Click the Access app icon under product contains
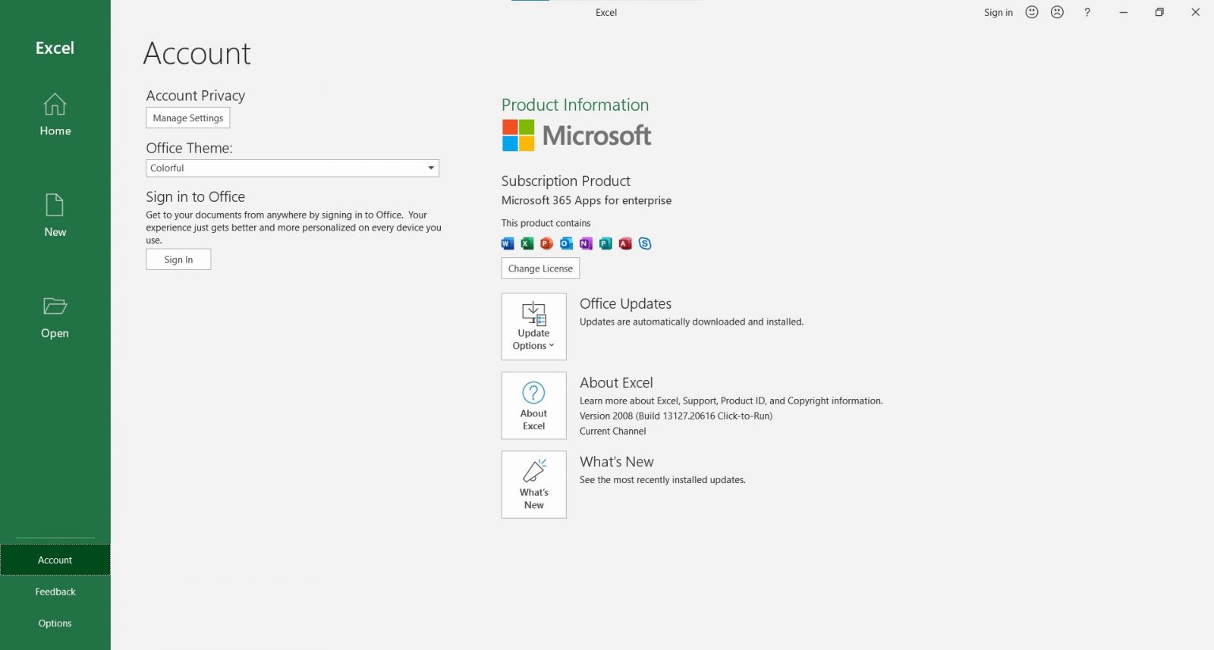The height and width of the screenshot is (650, 1214). (x=625, y=243)
